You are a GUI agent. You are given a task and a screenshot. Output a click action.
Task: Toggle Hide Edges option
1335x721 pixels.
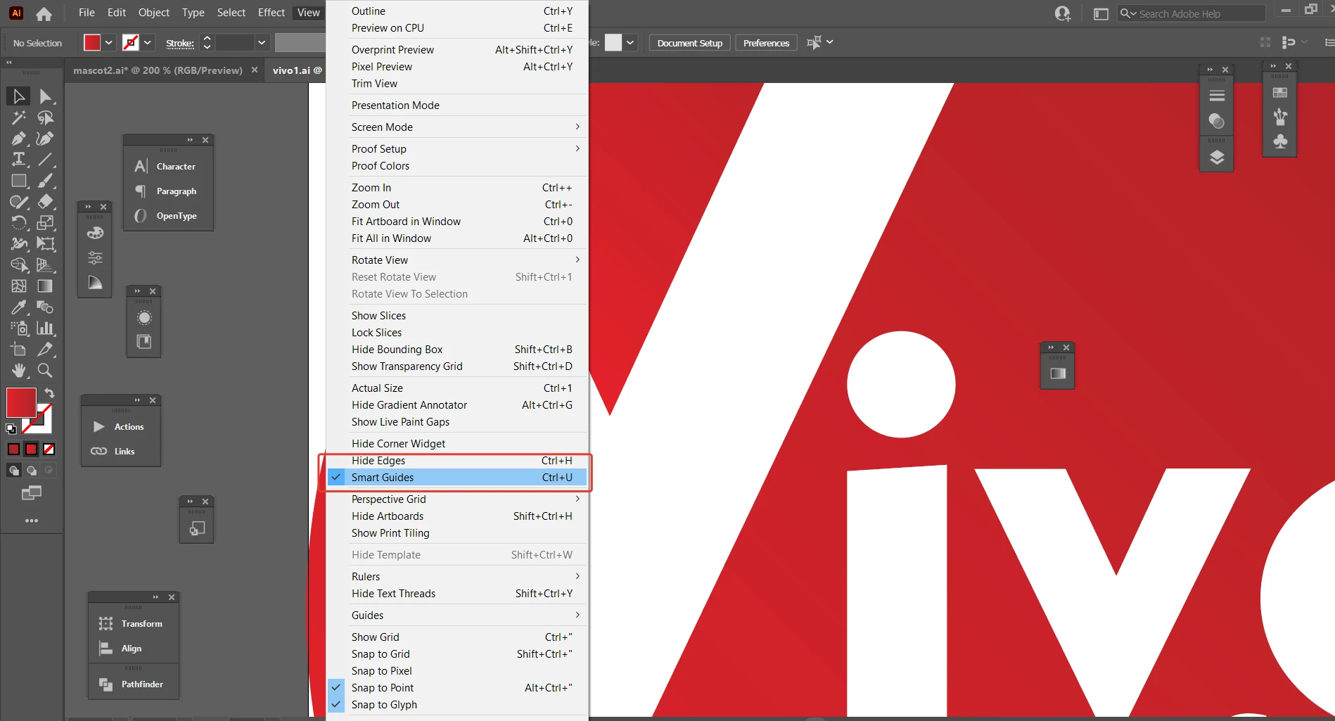click(x=458, y=461)
